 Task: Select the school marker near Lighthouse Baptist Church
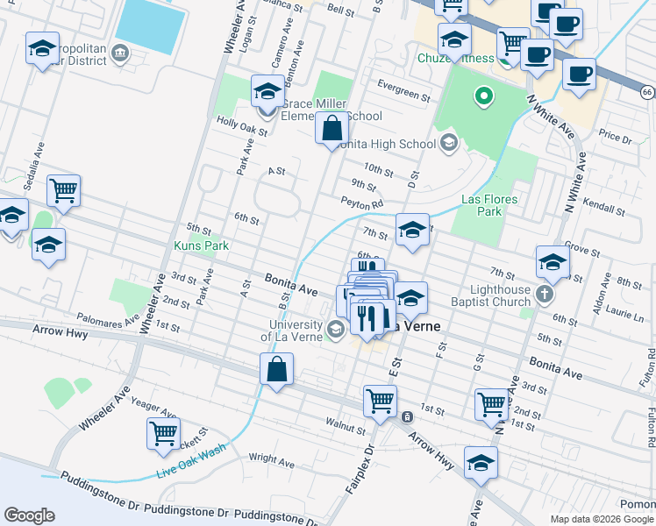(x=553, y=262)
